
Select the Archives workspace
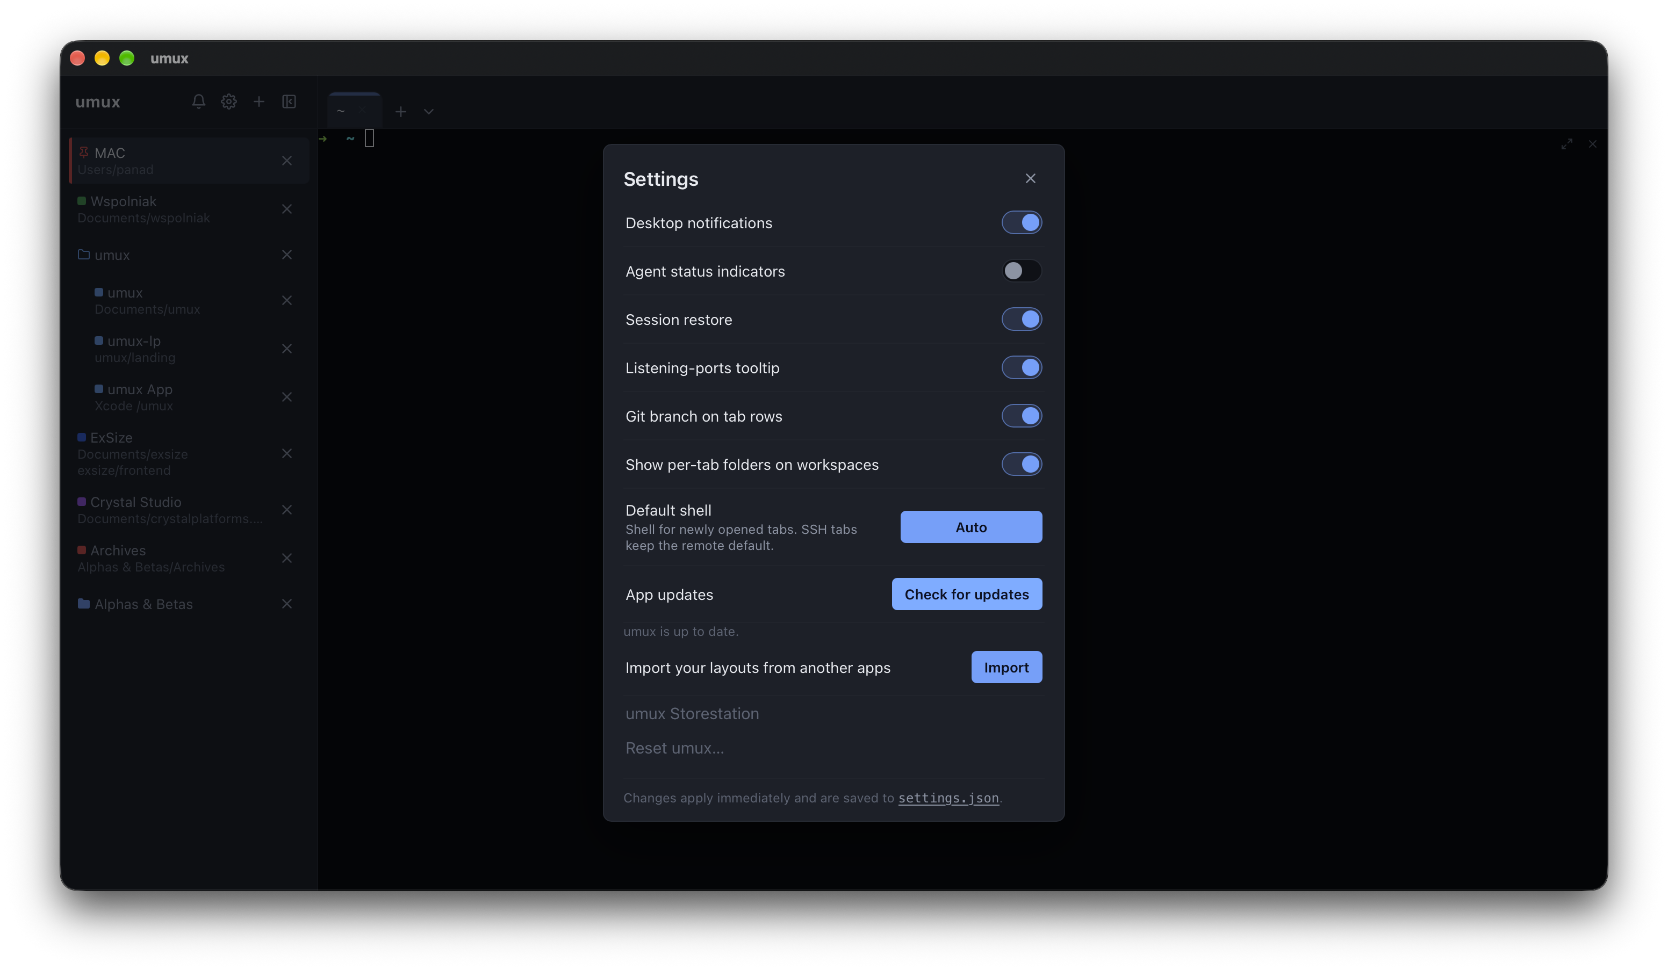[189, 558]
